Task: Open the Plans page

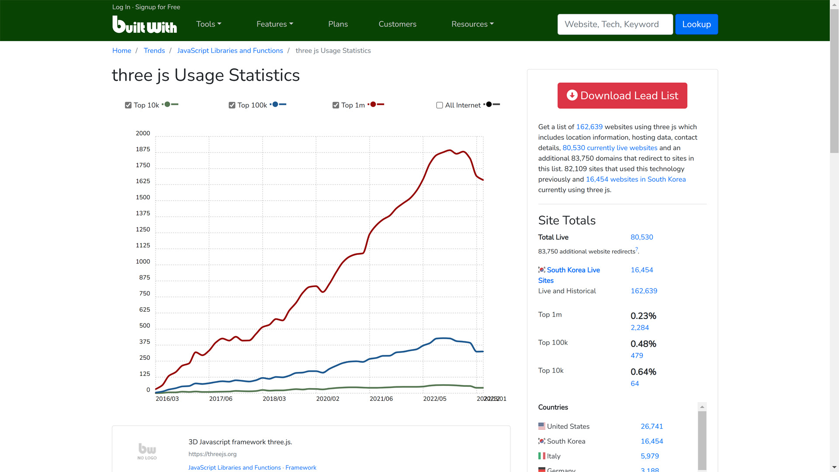Action: click(x=338, y=24)
